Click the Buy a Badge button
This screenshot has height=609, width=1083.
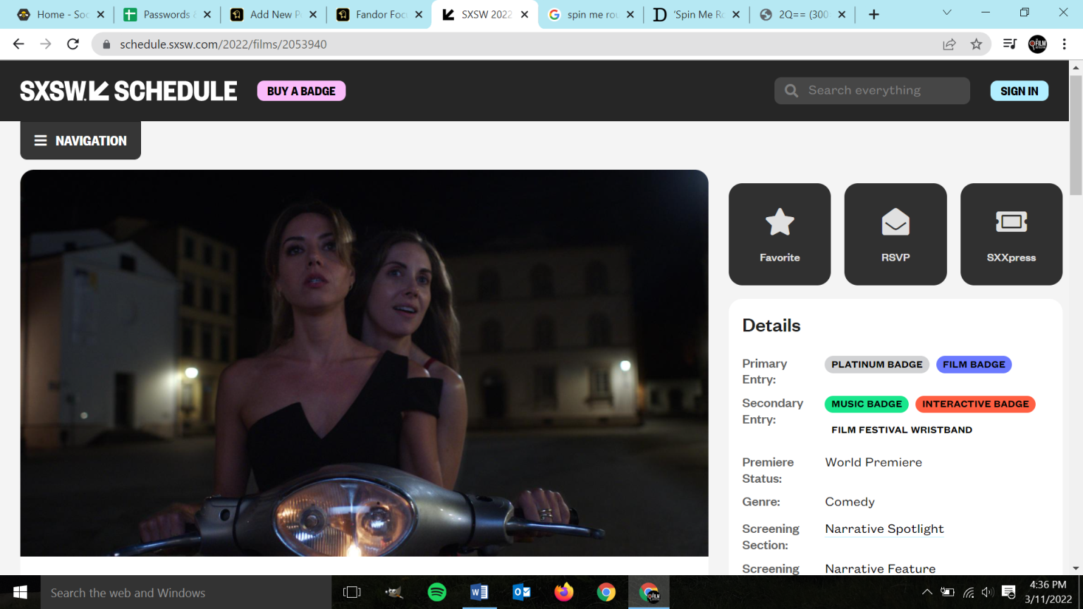point(301,91)
